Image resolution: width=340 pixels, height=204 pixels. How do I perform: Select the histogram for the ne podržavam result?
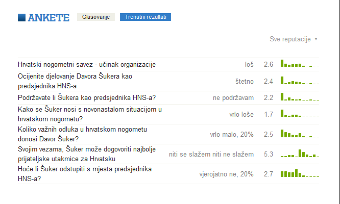[300, 97]
